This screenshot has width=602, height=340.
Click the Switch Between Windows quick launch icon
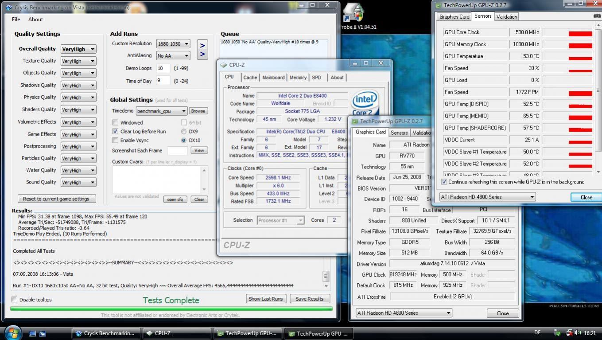coord(43,333)
